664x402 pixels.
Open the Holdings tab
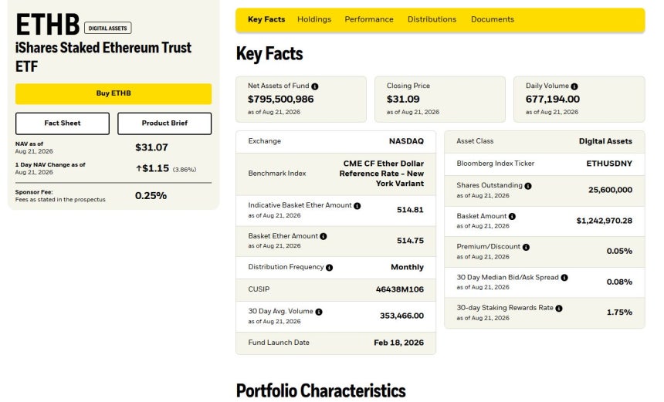tap(314, 19)
